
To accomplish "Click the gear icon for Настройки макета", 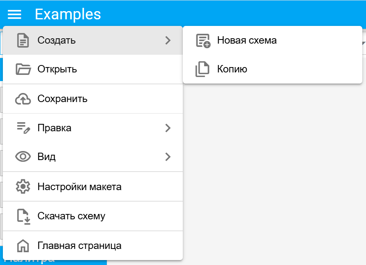I will (x=23, y=186).
